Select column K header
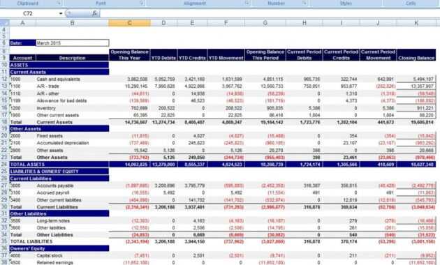This screenshot has height=265, width=440. (416, 23)
